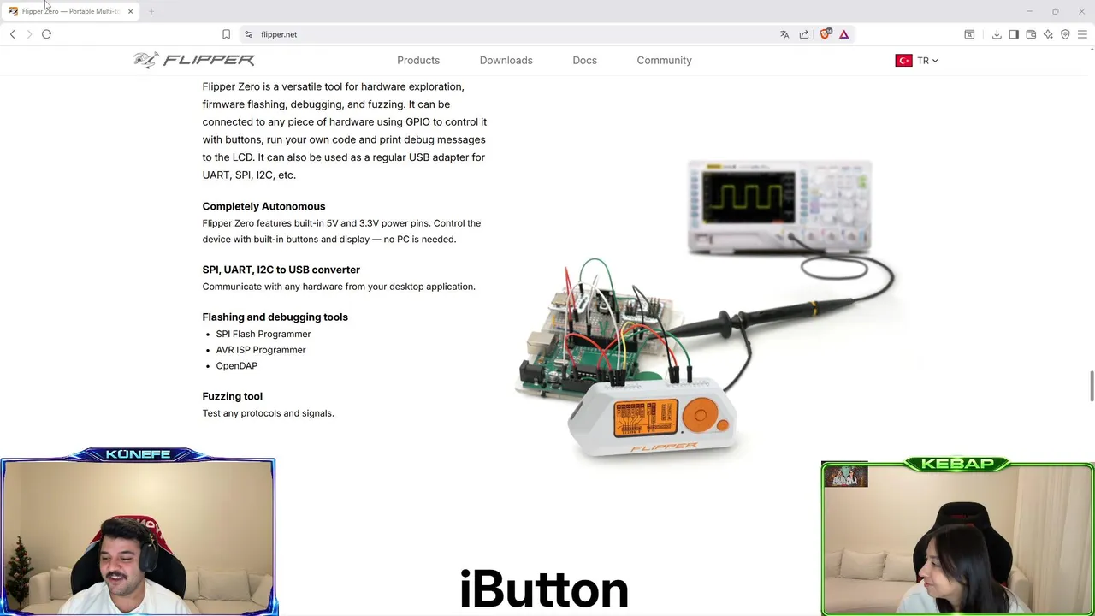The height and width of the screenshot is (616, 1095).
Task: Click the 'OpenDAP' list item
Action: pyautogui.click(x=237, y=365)
